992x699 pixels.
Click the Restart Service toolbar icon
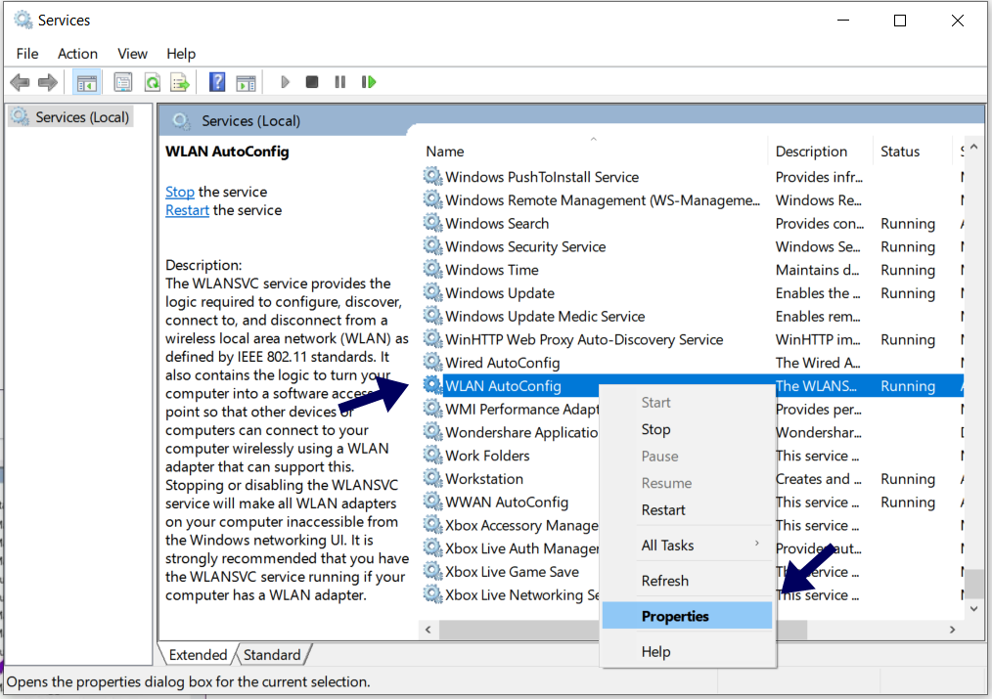coord(369,82)
